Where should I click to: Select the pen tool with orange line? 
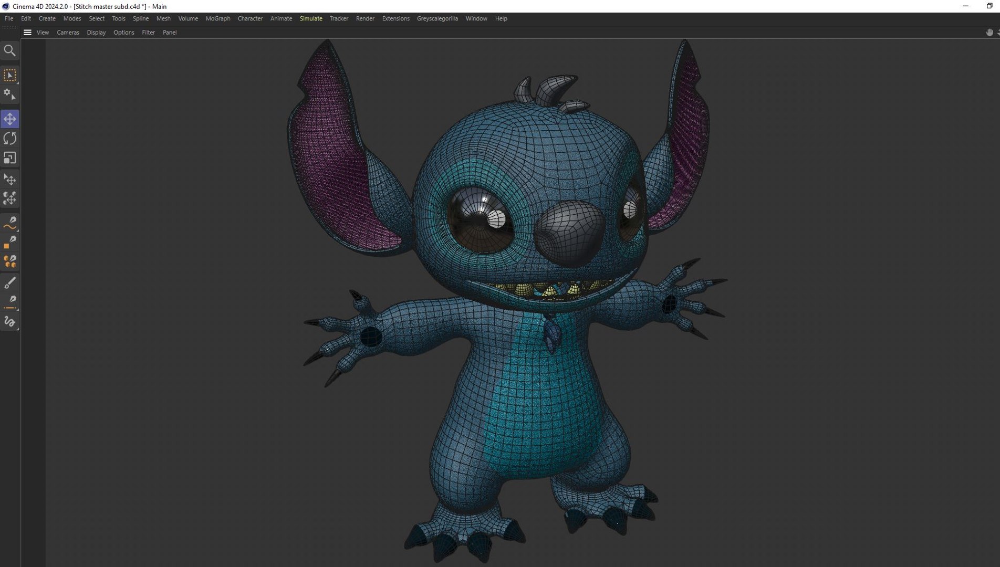point(9,302)
